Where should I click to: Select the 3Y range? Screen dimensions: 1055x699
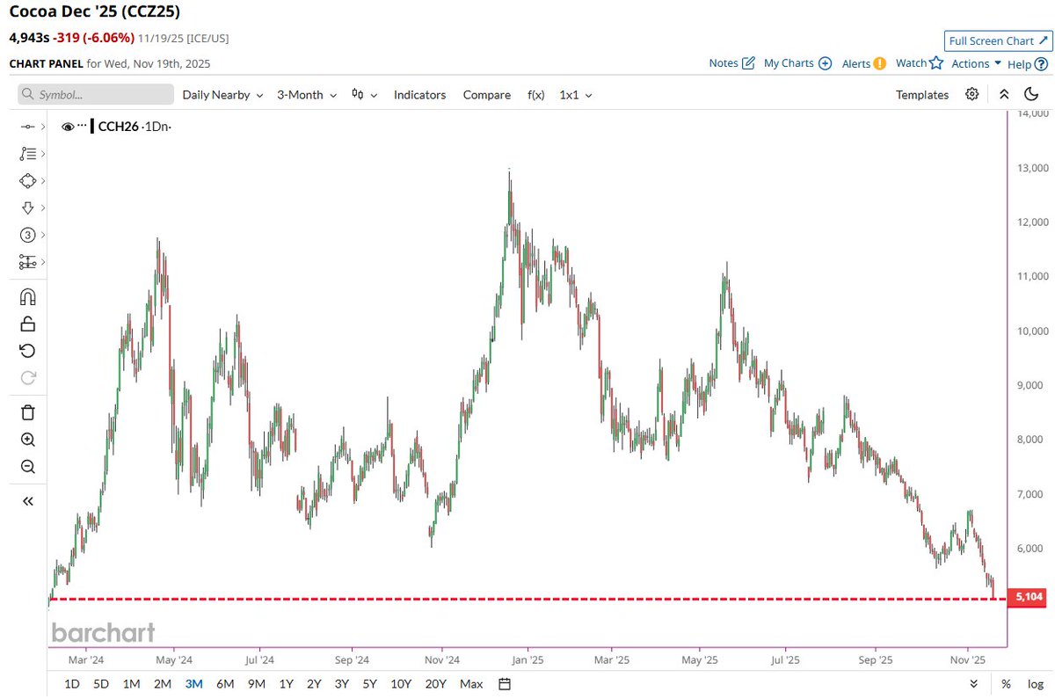342,683
